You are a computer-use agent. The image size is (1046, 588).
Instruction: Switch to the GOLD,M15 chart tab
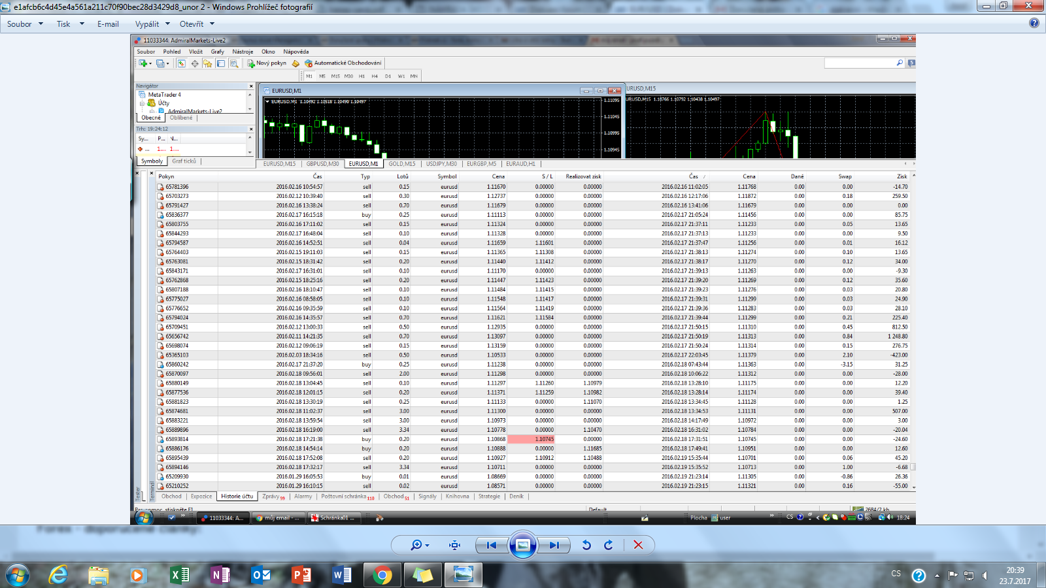(402, 164)
